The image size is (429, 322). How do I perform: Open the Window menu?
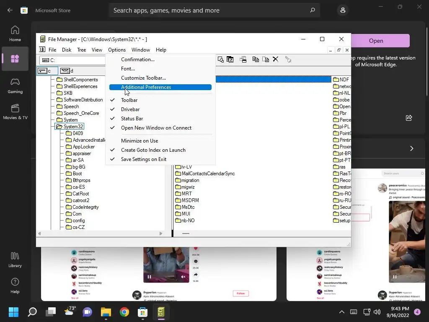(x=141, y=50)
